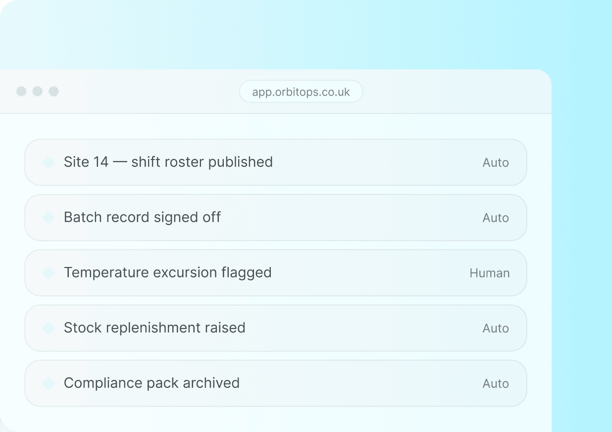Click the diamond icon next to Batch record
The image size is (612, 432).
(x=49, y=217)
